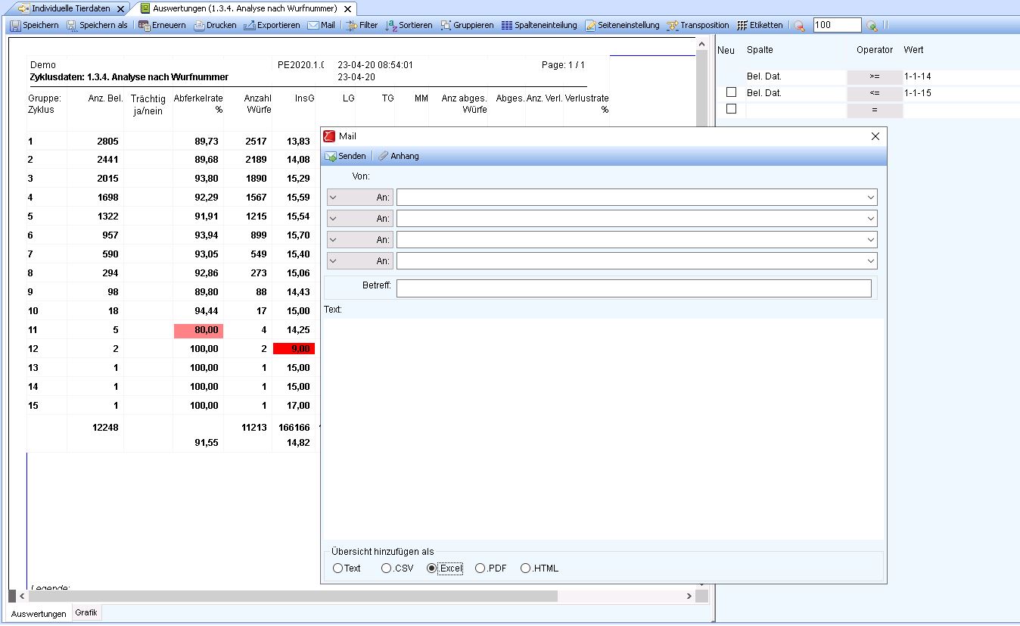Open the fourth An recipient type dropdown
This screenshot has width=1020, height=626.
[360, 261]
